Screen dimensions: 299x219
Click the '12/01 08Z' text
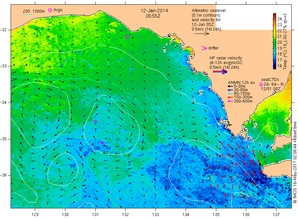pyautogui.click(x=271, y=89)
